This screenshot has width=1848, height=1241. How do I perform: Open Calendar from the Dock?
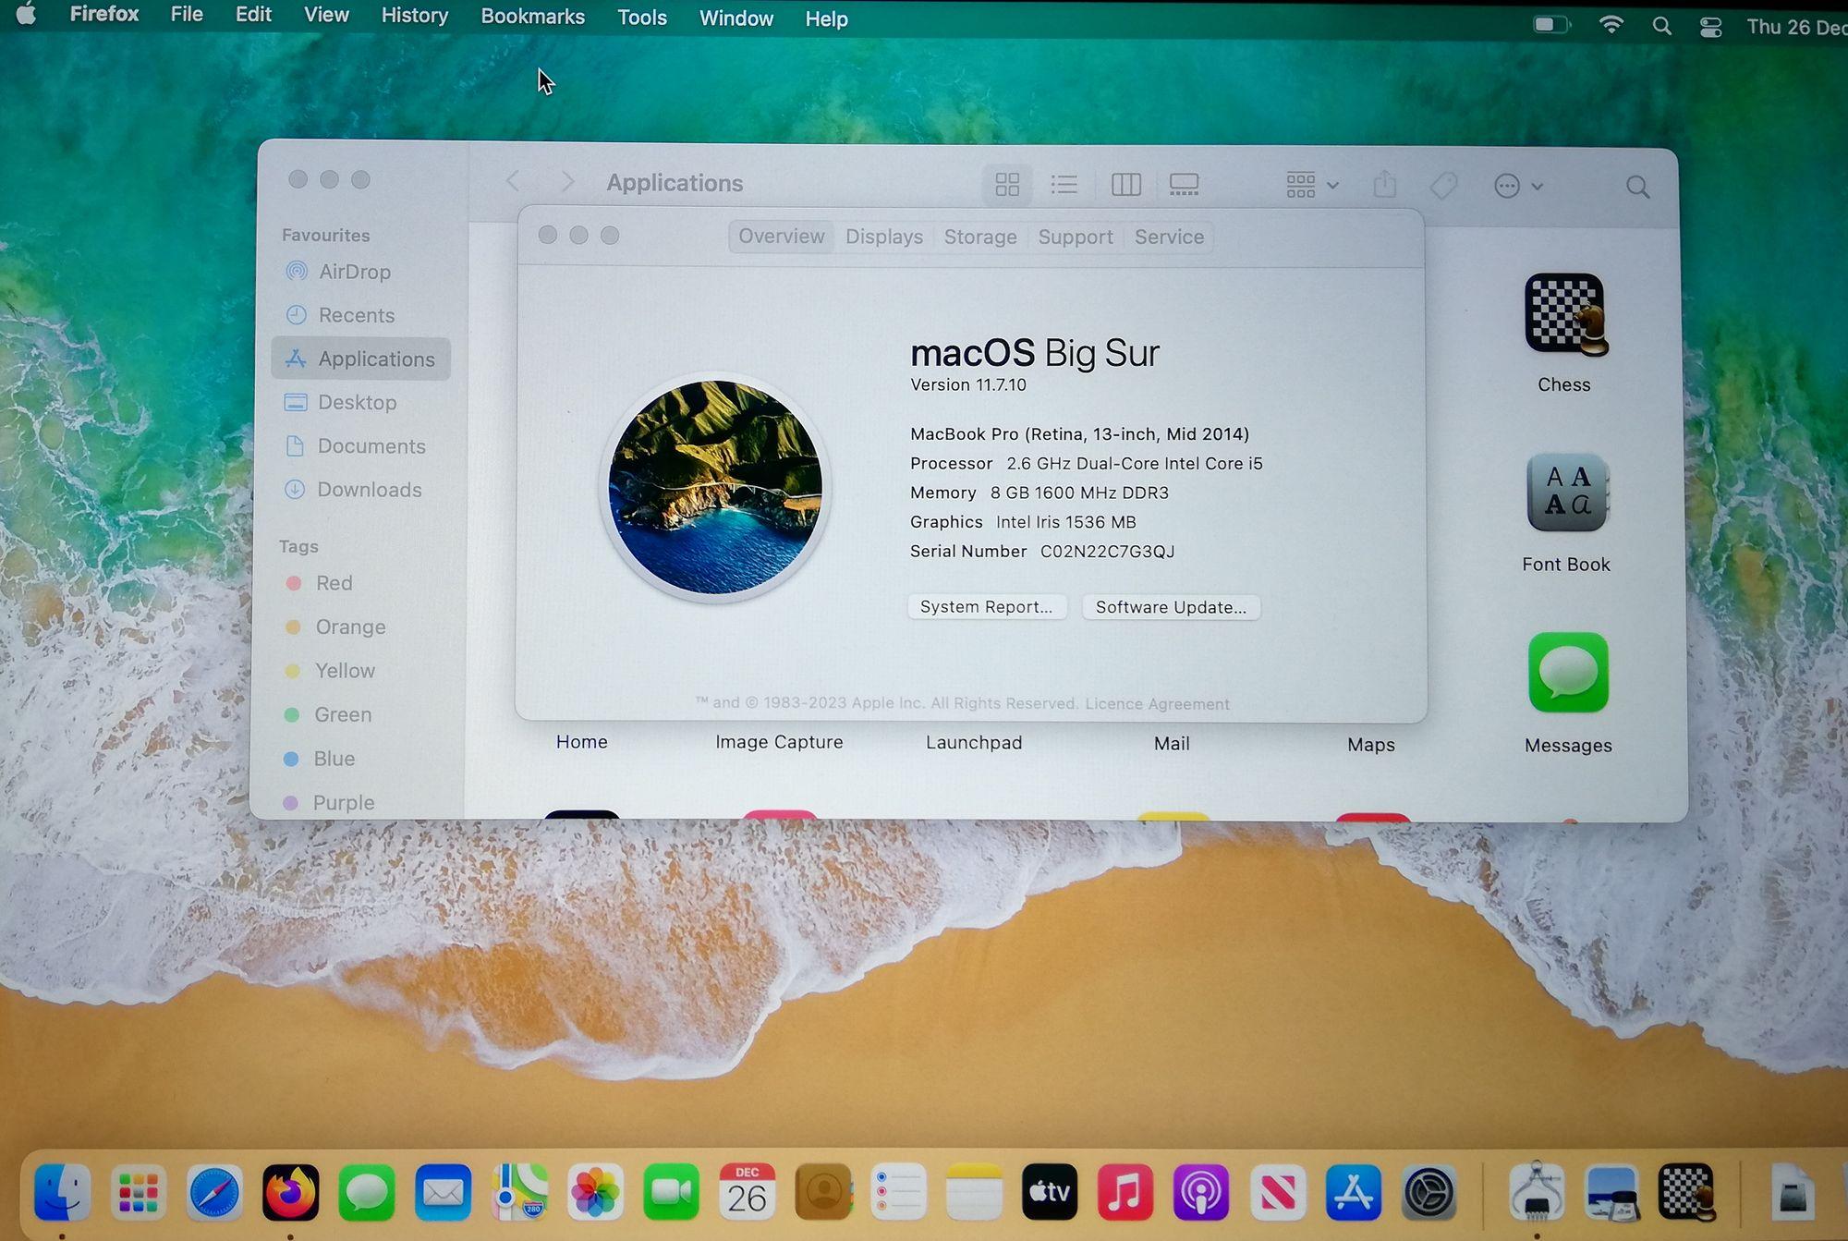click(x=747, y=1192)
